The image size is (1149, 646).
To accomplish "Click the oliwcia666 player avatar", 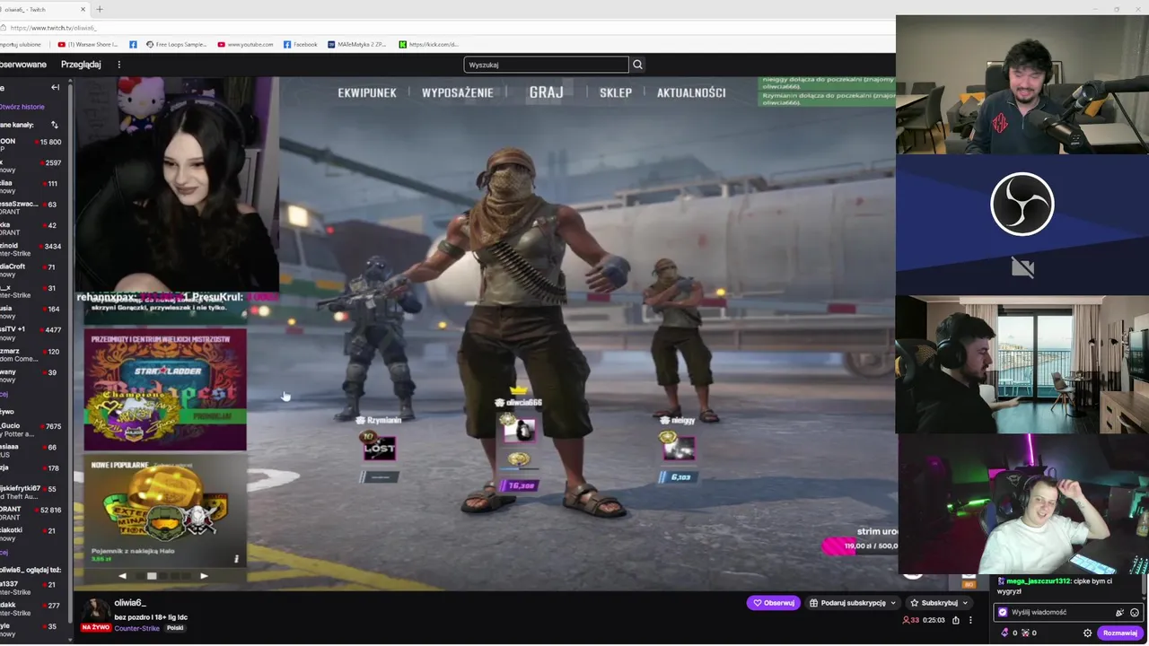I will pyautogui.click(x=519, y=430).
